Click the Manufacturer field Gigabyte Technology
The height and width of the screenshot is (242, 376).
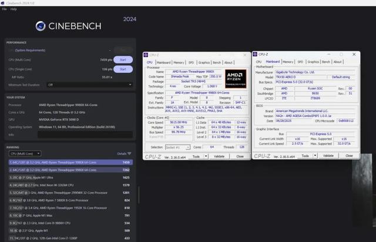pyautogui.click(x=315, y=72)
